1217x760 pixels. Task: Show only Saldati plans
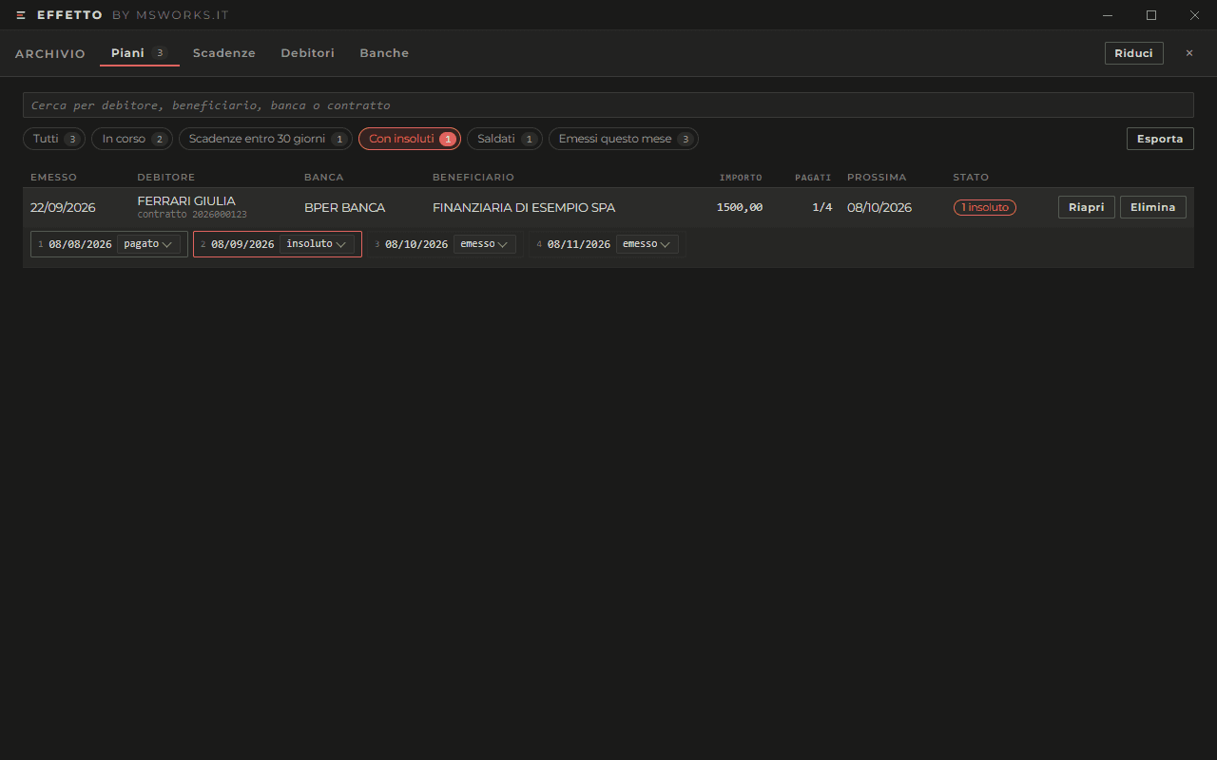pyautogui.click(x=505, y=139)
